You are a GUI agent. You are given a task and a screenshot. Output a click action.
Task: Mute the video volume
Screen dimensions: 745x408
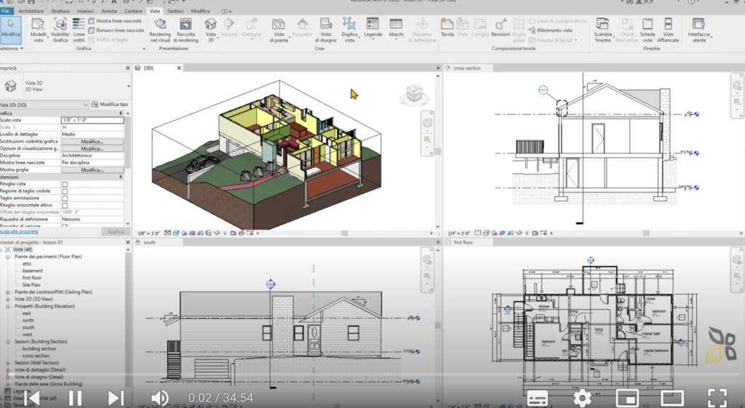coord(159,398)
